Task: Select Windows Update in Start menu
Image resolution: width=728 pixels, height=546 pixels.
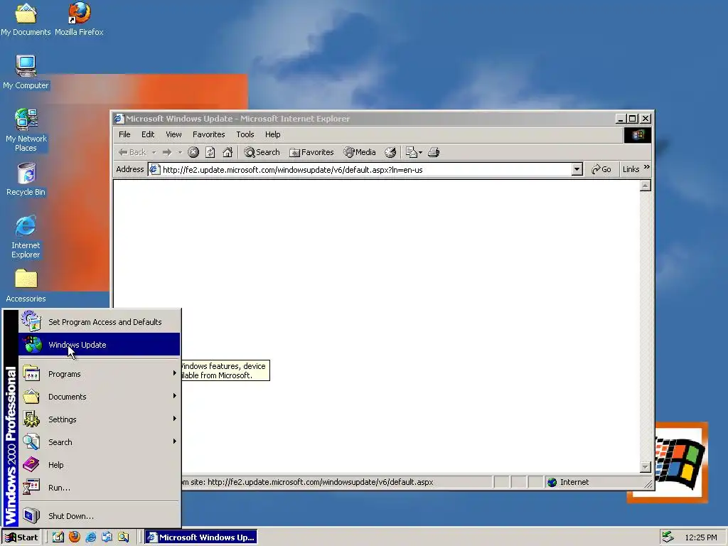Action: click(x=99, y=345)
